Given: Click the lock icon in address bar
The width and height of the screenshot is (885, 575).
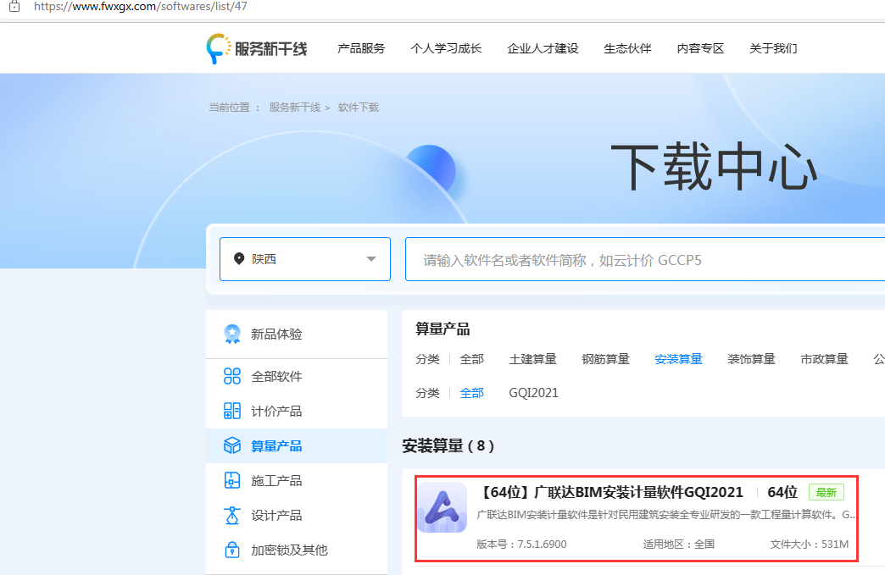Looking at the screenshot, I should [x=14, y=7].
